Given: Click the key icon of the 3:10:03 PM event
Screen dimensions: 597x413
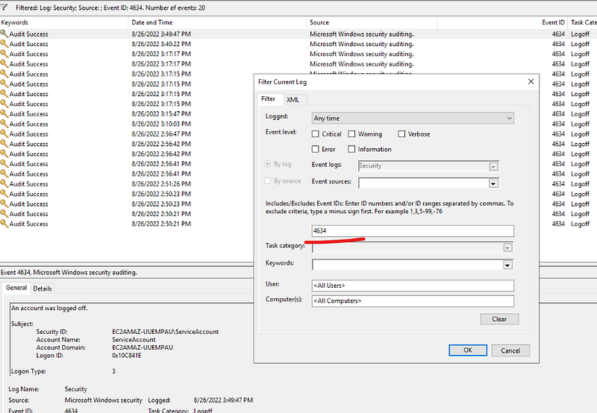Looking at the screenshot, I should (x=4, y=124).
